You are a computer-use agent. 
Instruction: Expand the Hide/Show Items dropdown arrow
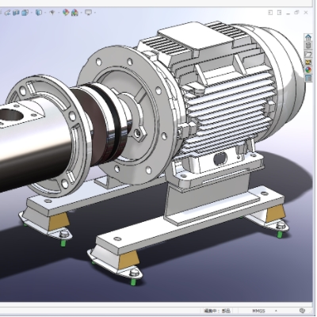click(x=58, y=13)
